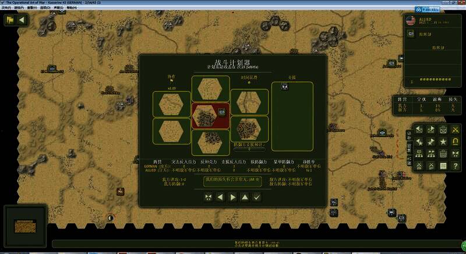
Task: Select the top hex tile in planner
Action: (x=209, y=88)
